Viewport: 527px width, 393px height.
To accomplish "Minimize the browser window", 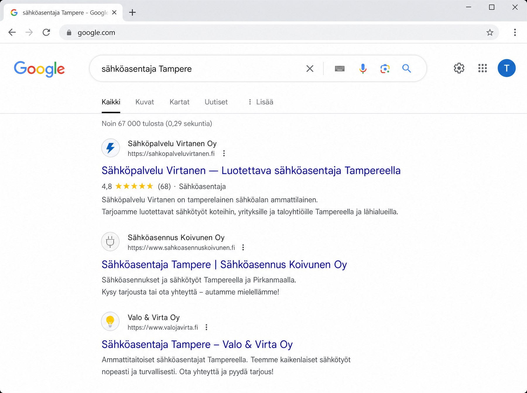I will pos(468,7).
